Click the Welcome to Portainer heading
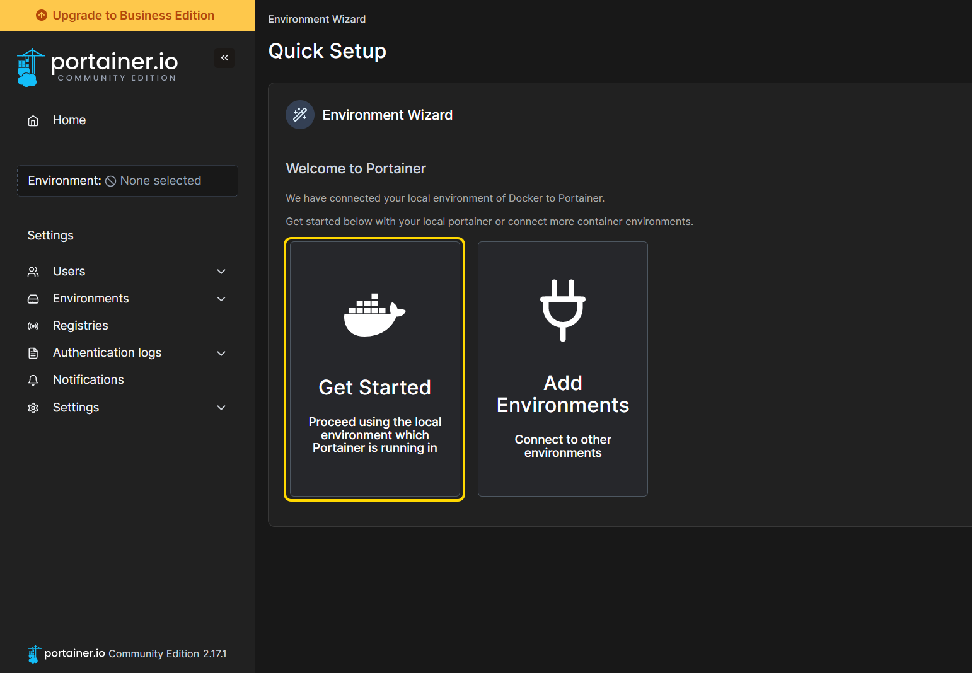Viewport: 972px width, 673px height. click(356, 169)
